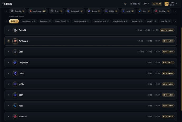The image size is (182, 122).
Task: Open 模型广场 link in header
Action: click(135, 4)
